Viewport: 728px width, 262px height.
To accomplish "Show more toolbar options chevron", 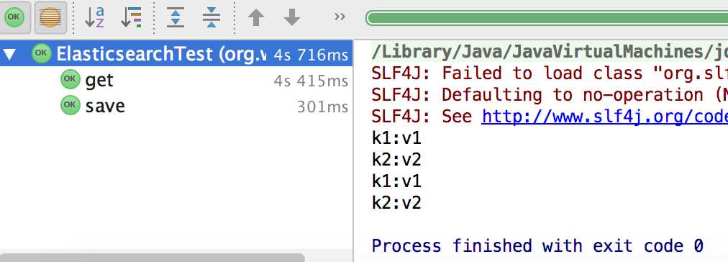I will pyautogui.click(x=340, y=17).
